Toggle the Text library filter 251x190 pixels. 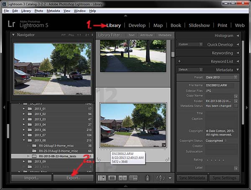pos(131,35)
